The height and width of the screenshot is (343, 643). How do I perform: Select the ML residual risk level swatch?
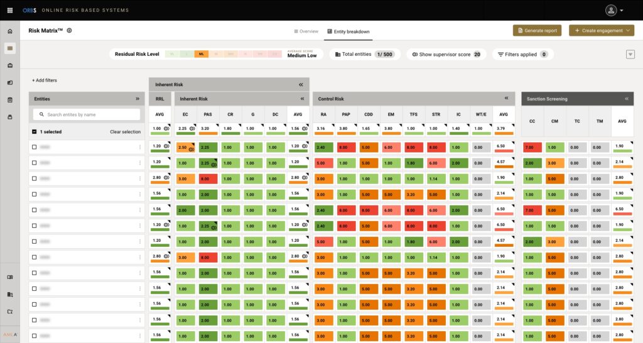201,55
